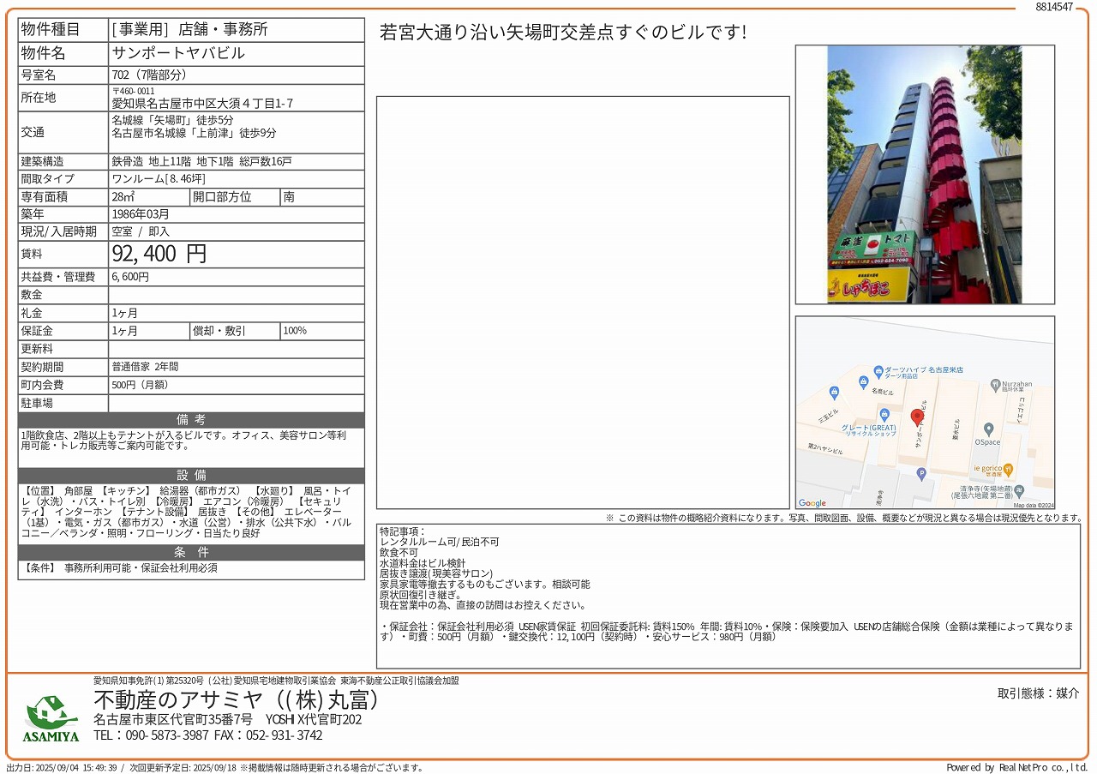Image resolution: width=1097 pixels, height=774 pixels.
Task: Click the contract period 普通借家 2年間
Action: (145, 367)
